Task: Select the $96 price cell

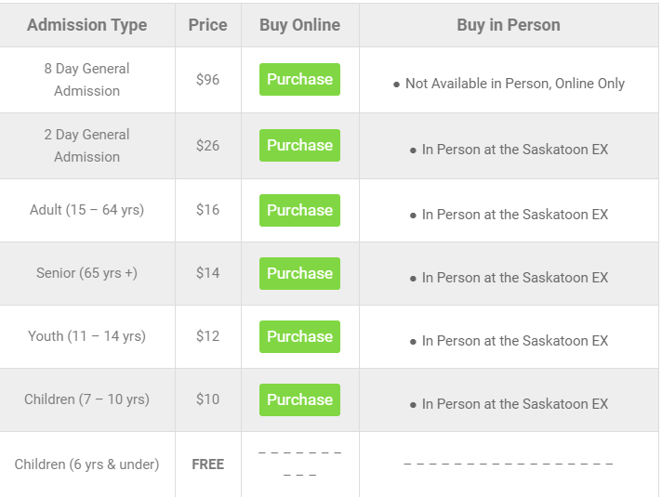Action: click(207, 80)
